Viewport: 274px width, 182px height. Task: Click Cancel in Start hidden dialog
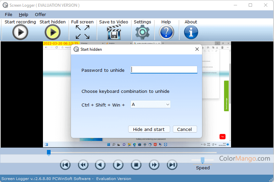tap(184, 129)
